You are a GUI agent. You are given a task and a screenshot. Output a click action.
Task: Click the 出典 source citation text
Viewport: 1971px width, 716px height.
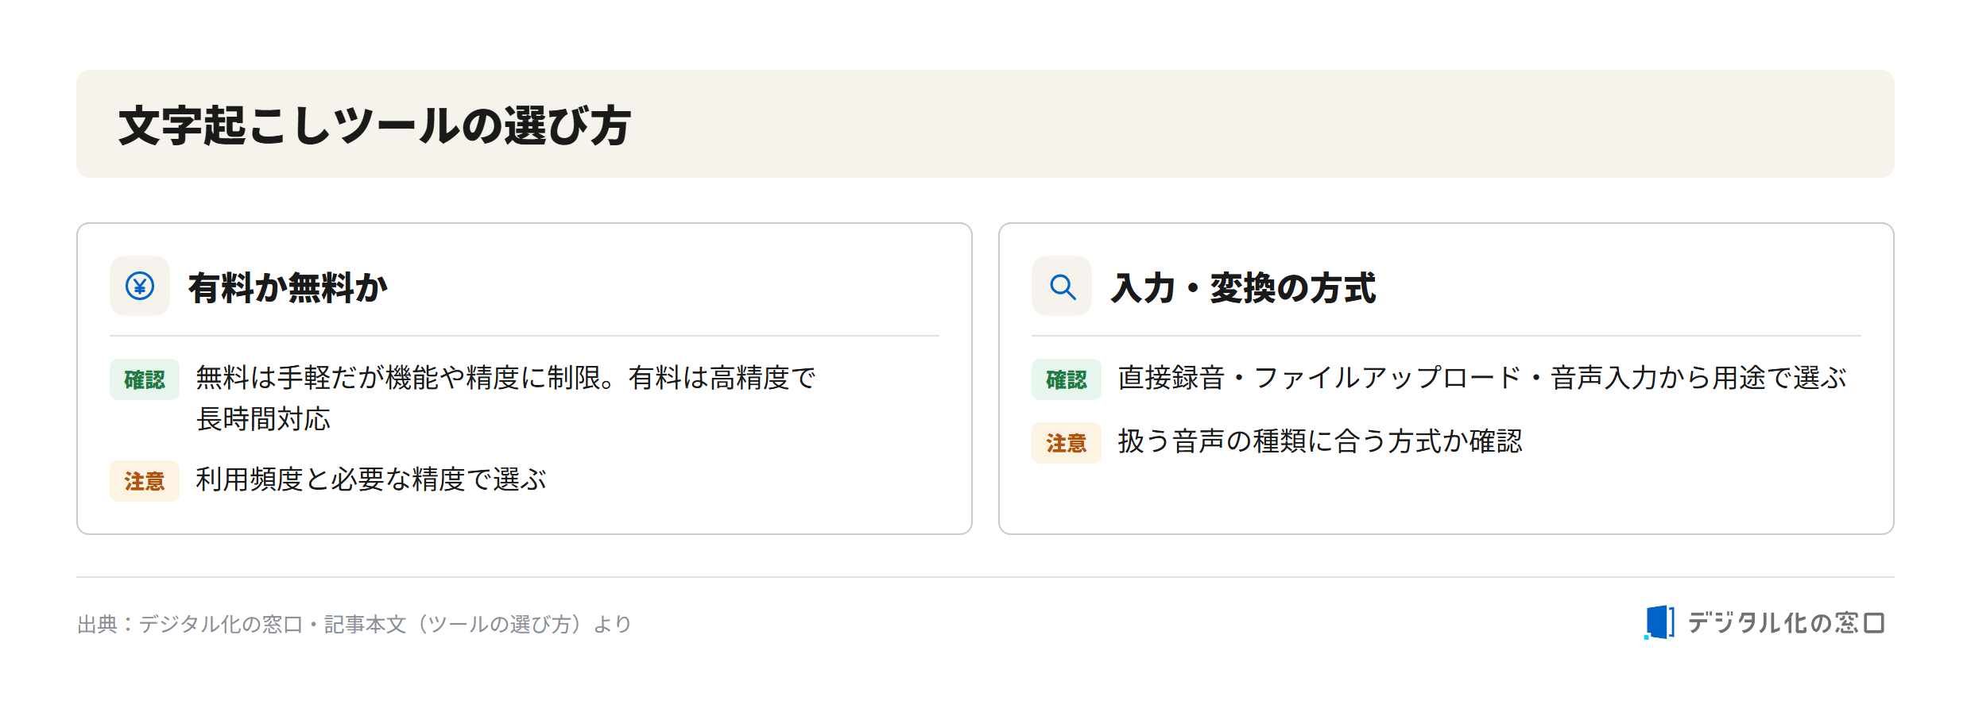point(354,624)
